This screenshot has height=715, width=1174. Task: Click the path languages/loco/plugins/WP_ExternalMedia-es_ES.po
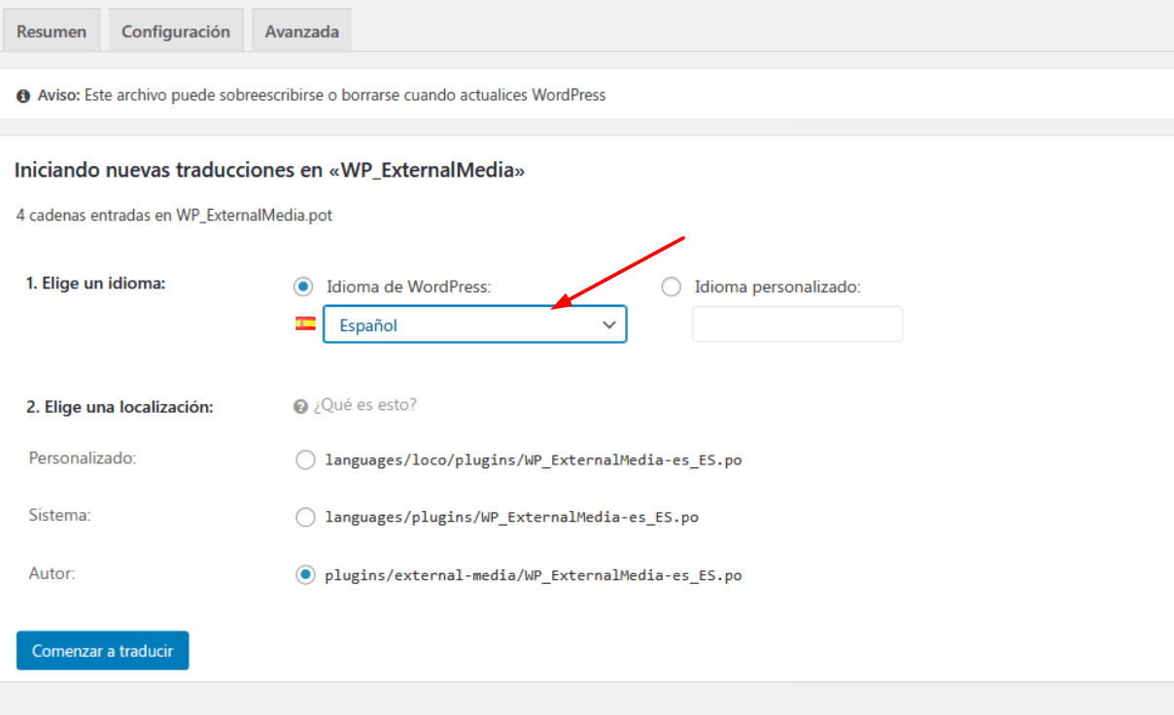pyautogui.click(x=534, y=460)
